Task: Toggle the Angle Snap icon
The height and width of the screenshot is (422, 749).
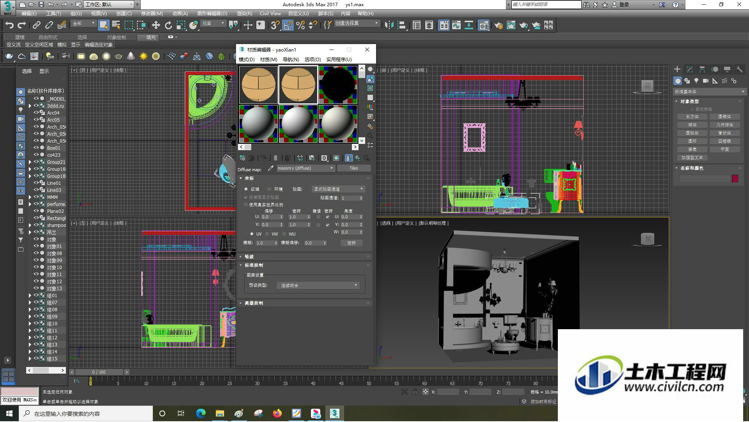Action: (288, 25)
